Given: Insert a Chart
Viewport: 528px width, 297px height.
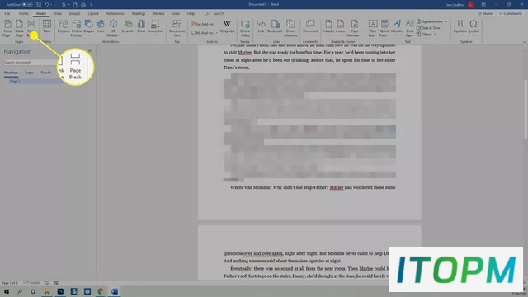Looking at the screenshot, I should click(x=141, y=26).
